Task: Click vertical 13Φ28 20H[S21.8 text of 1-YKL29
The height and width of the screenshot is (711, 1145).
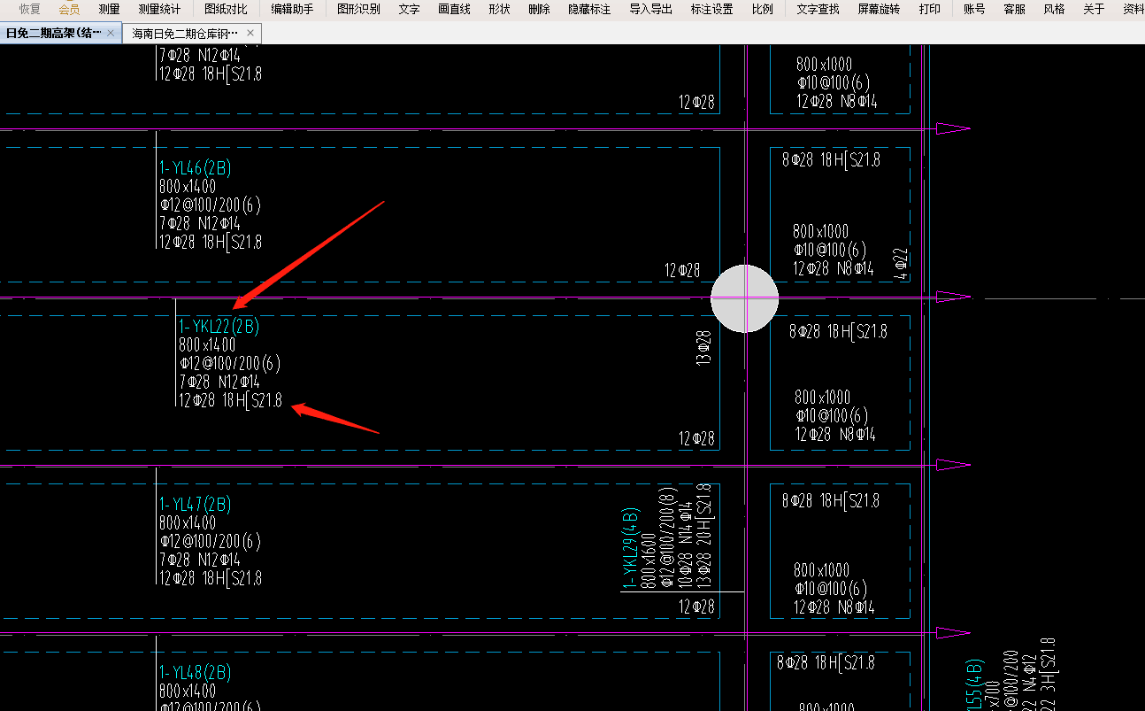Action: coord(703,535)
